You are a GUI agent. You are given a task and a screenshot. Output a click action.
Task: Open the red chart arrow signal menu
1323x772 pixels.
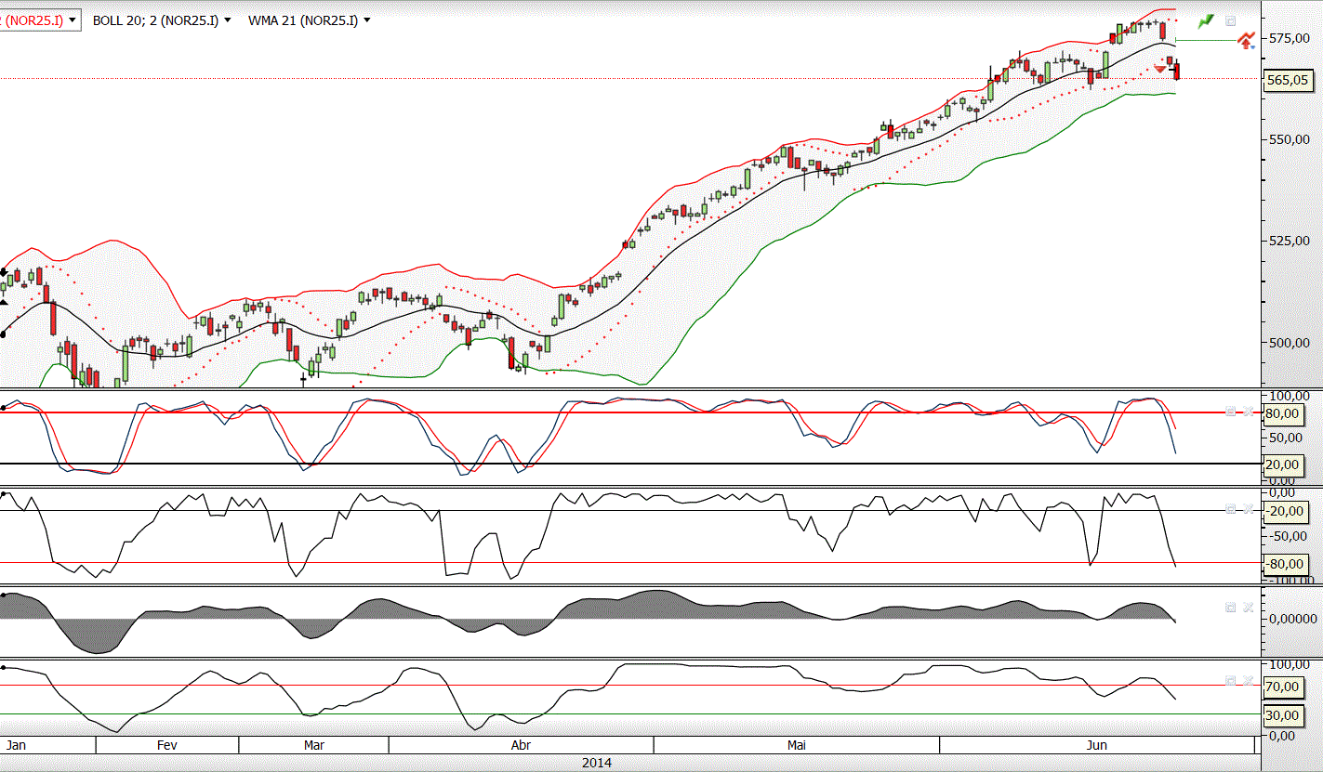coord(1247,40)
